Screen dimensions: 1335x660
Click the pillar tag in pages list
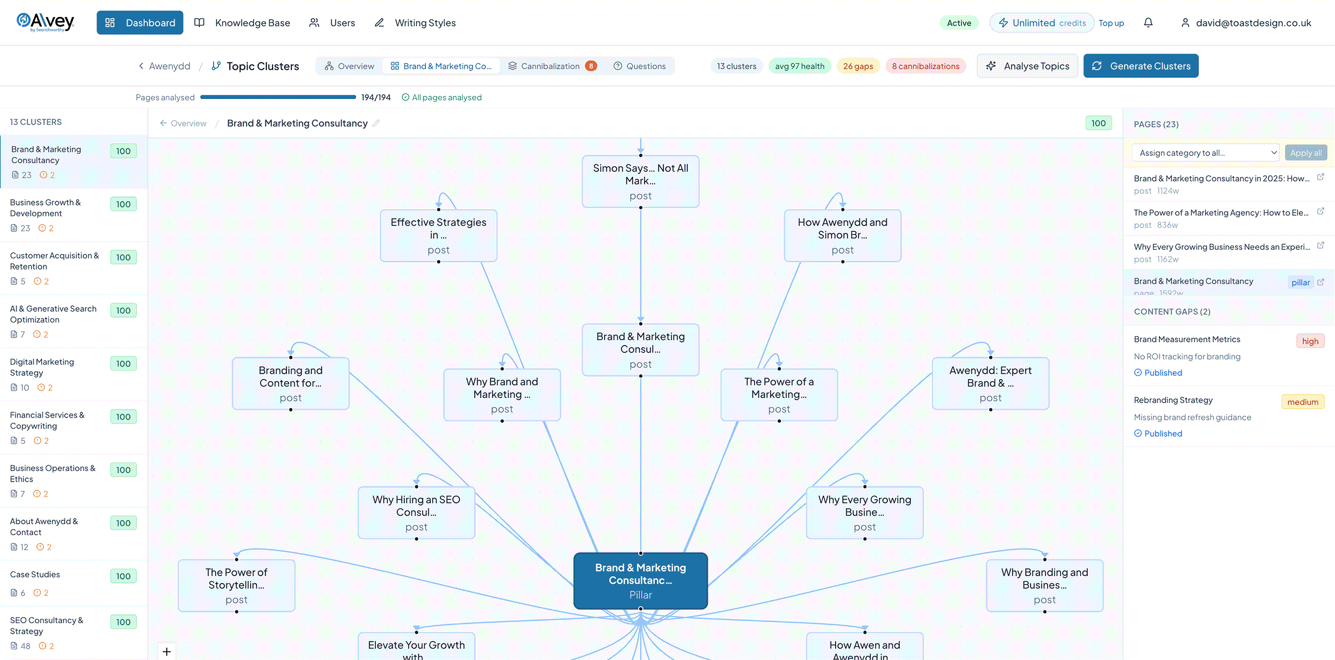tap(1300, 282)
